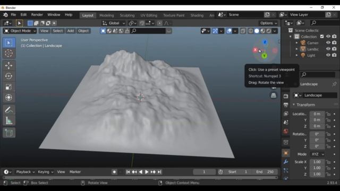Switch to the Sculpting workspace tab
Viewport: 340px width, 191px height.
tap(127, 15)
